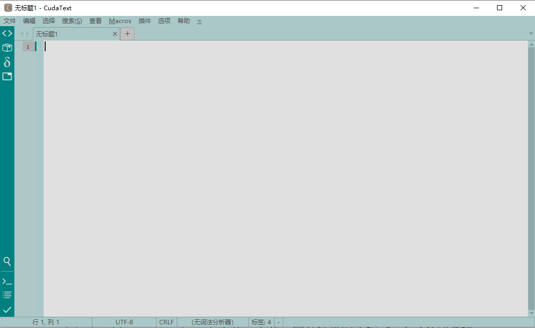Image resolution: width=535 pixels, height=328 pixels.
Task: Add a new tab with plus button
Action: (x=127, y=33)
